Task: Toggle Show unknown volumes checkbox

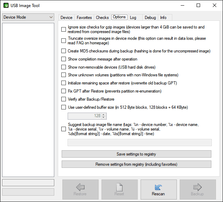Action: 63,75
